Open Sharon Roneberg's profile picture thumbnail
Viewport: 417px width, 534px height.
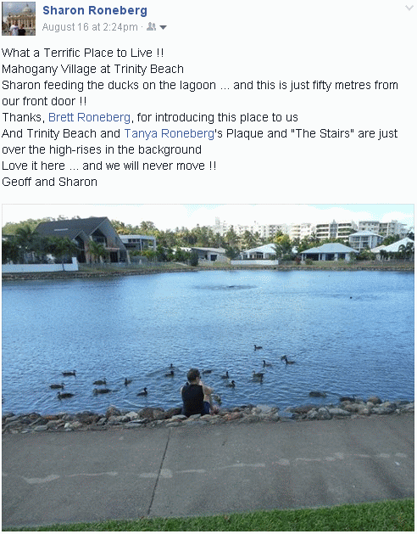coord(19,19)
